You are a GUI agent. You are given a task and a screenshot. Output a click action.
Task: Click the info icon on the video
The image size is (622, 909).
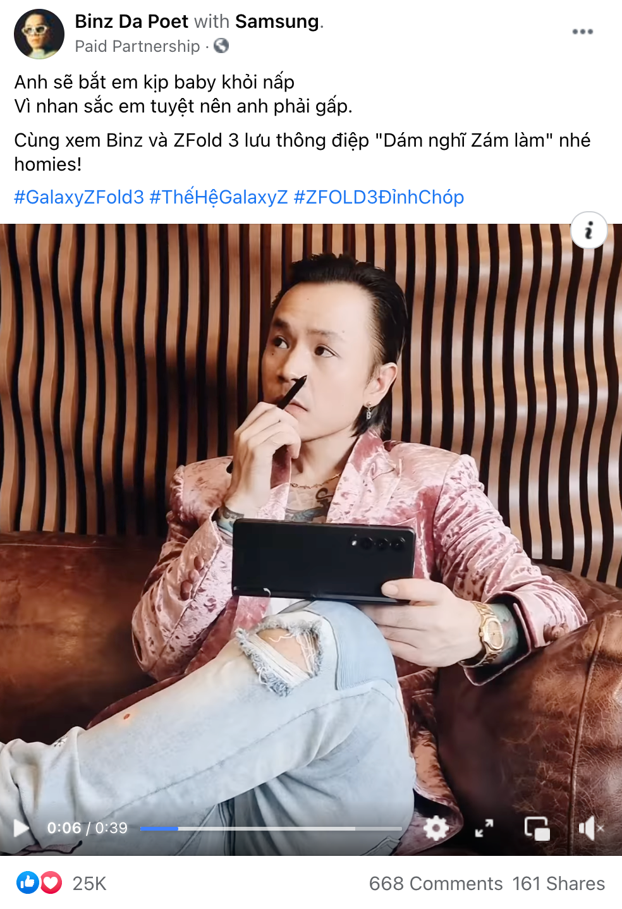click(589, 230)
